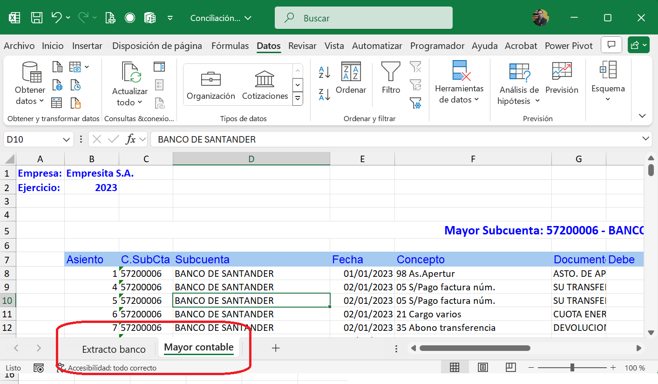Open recent sources icon
The height and width of the screenshot is (384, 658).
[75, 85]
